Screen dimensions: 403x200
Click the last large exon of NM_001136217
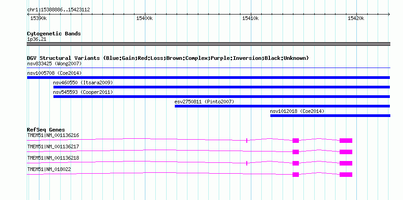pyautogui.click(x=345, y=152)
